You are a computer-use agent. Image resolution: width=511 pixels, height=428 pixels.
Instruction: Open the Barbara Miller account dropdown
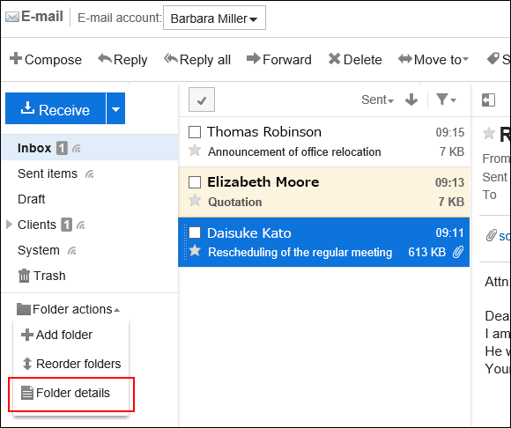click(214, 18)
